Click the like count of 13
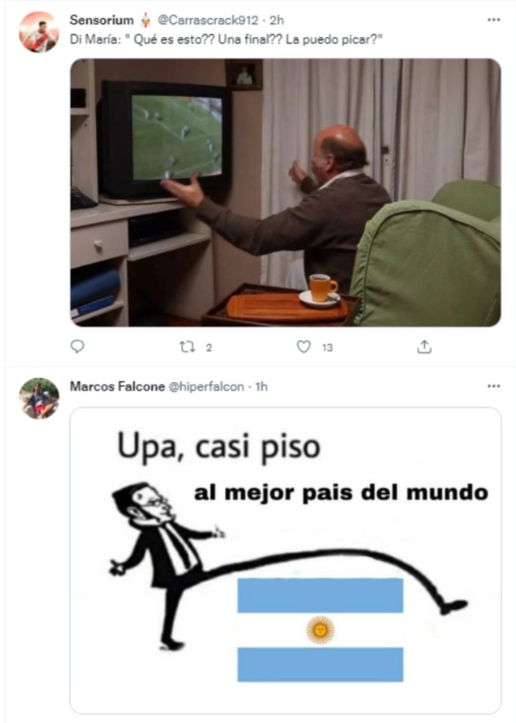The width and height of the screenshot is (516, 723). pyautogui.click(x=327, y=348)
